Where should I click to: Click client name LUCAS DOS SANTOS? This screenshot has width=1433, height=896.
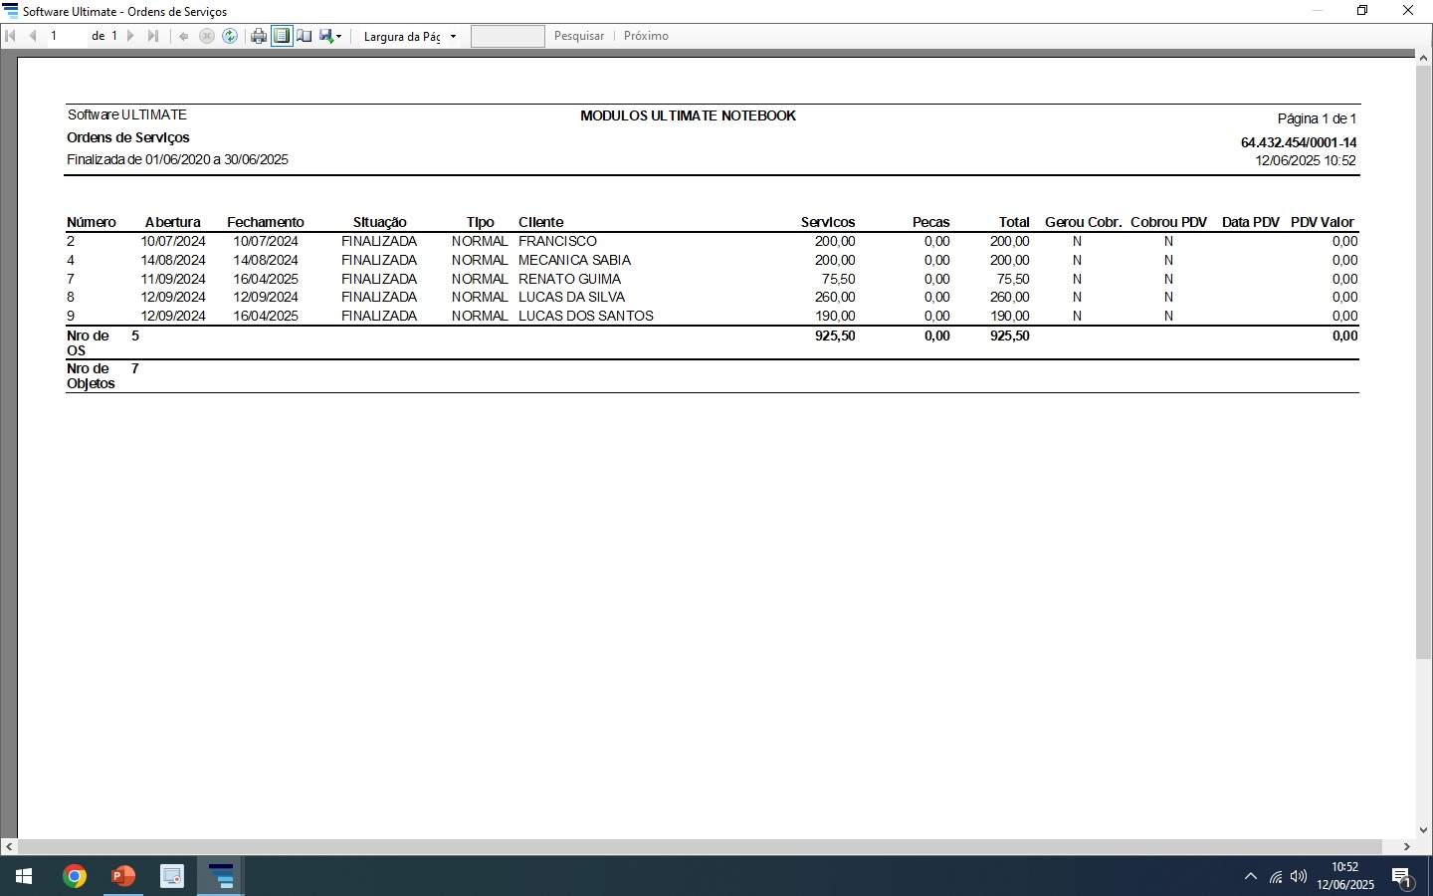point(586,316)
